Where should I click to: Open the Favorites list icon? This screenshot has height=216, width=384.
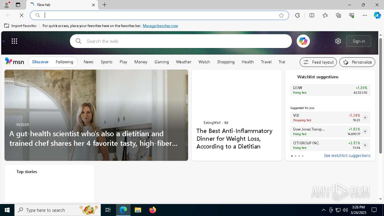tap(325, 15)
